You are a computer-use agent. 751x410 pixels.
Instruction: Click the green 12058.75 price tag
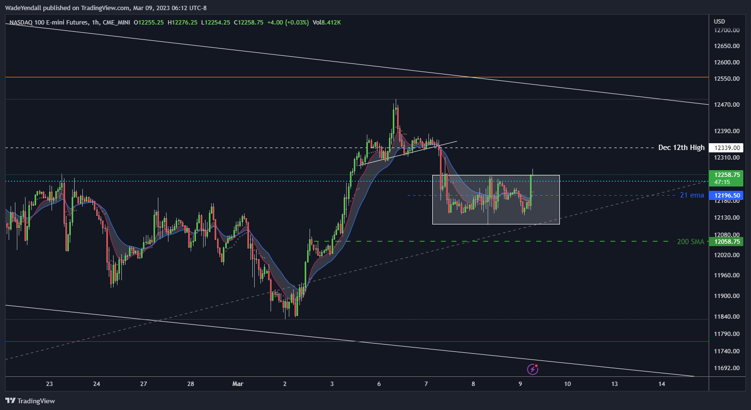[x=727, y=242]
